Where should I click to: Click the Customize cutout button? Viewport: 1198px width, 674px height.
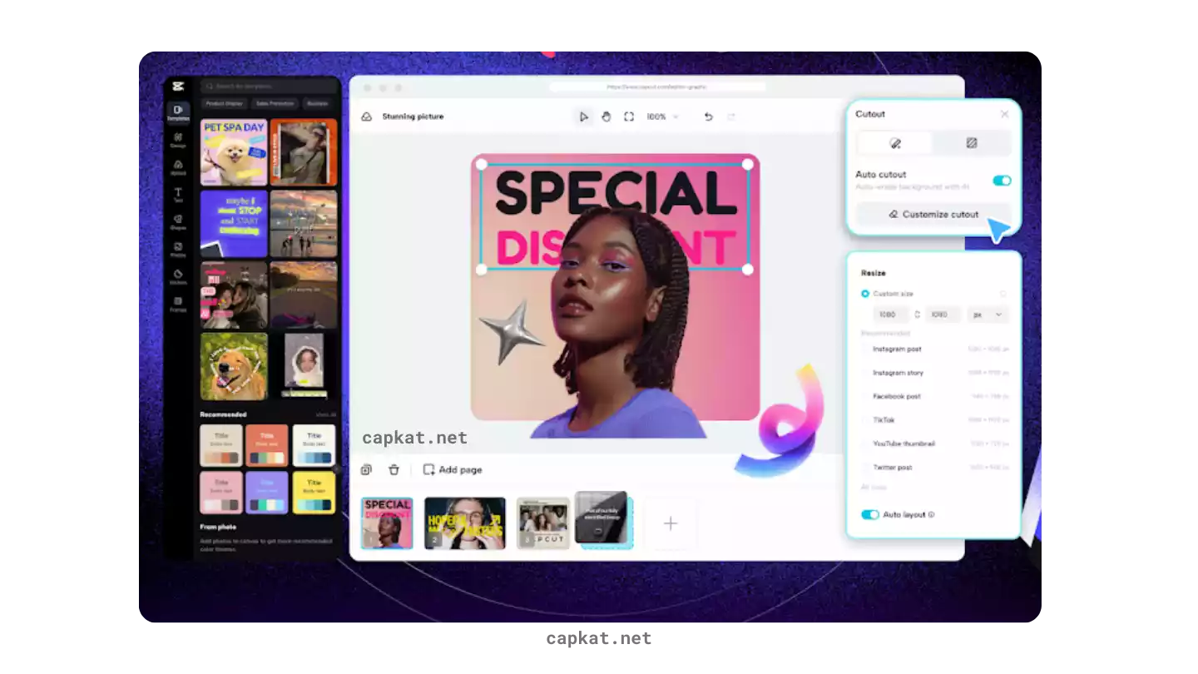pyautogui.click(x=933, y=214)
